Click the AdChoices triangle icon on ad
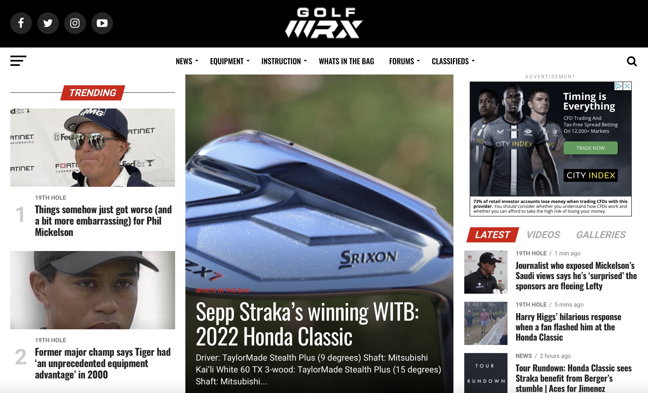648x393 pixels. point(619,86)
